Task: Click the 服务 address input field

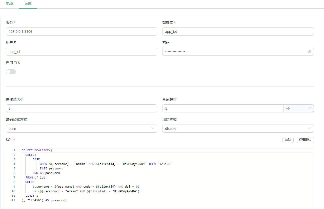Action: [x=81, y=32]
